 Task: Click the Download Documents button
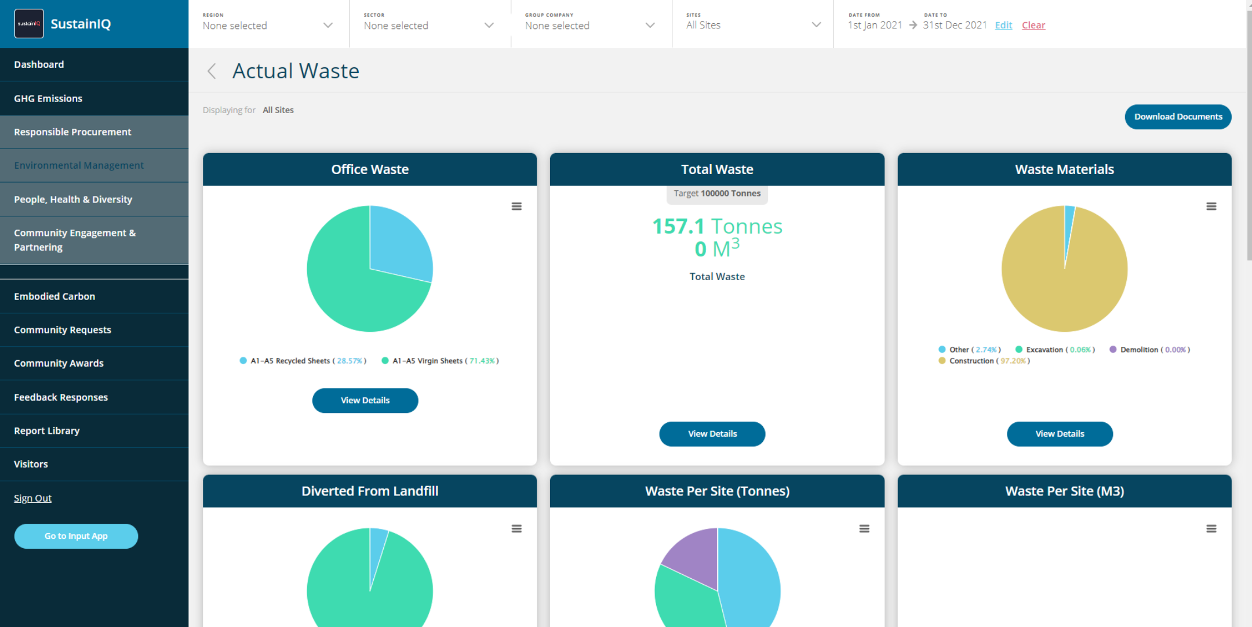tap(1178, 117)
